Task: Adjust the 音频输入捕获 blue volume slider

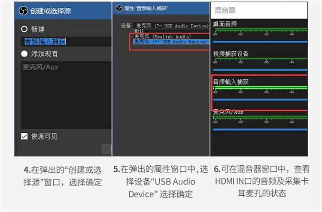Action: [260, 100]
